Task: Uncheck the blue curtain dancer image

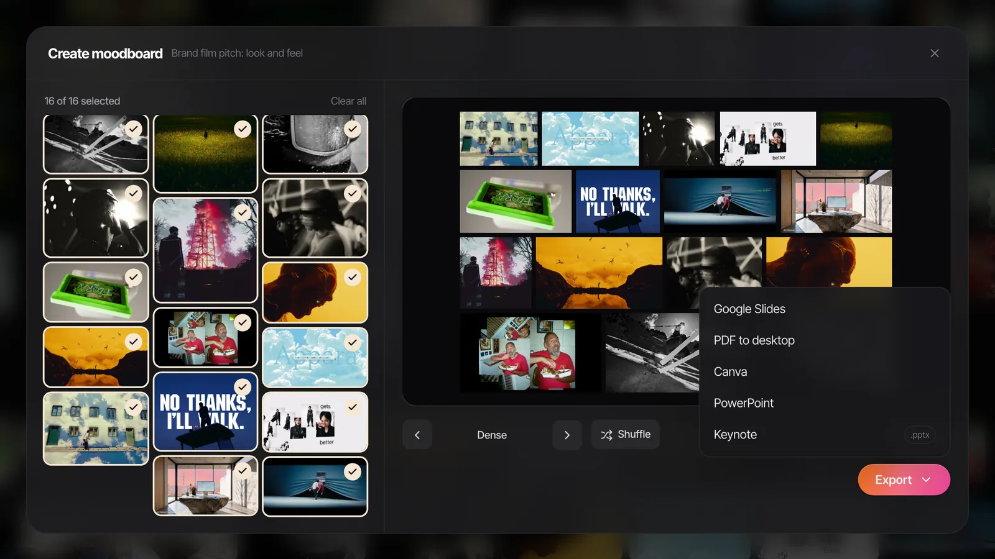Action: click(353, 471)
